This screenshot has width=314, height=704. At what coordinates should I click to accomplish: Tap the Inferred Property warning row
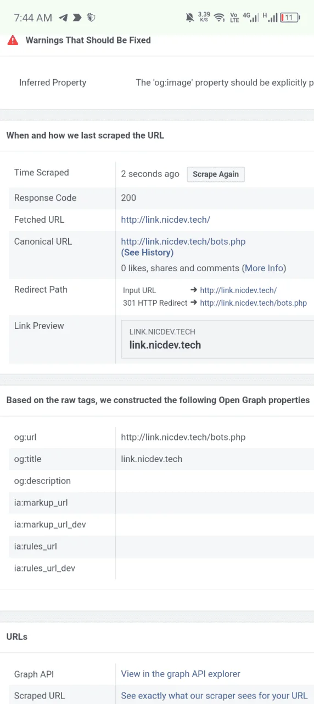(157, 82)
